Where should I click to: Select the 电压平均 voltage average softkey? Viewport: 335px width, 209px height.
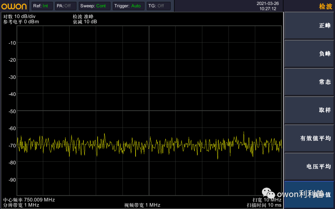pyautogui.click(x=309, y=167)
